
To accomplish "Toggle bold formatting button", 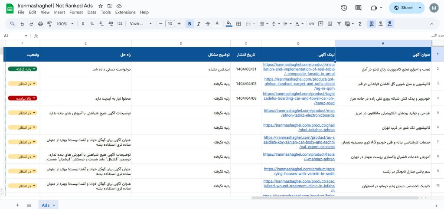I will point(189,24).
